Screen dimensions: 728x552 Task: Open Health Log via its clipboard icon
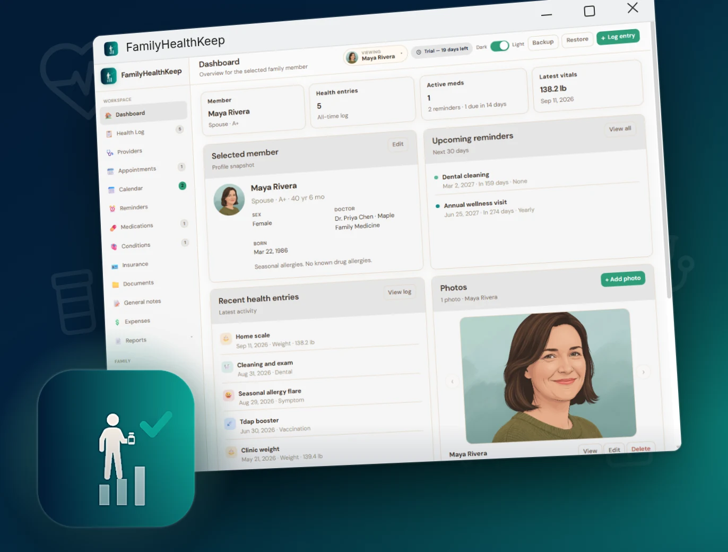pos(109,134)
